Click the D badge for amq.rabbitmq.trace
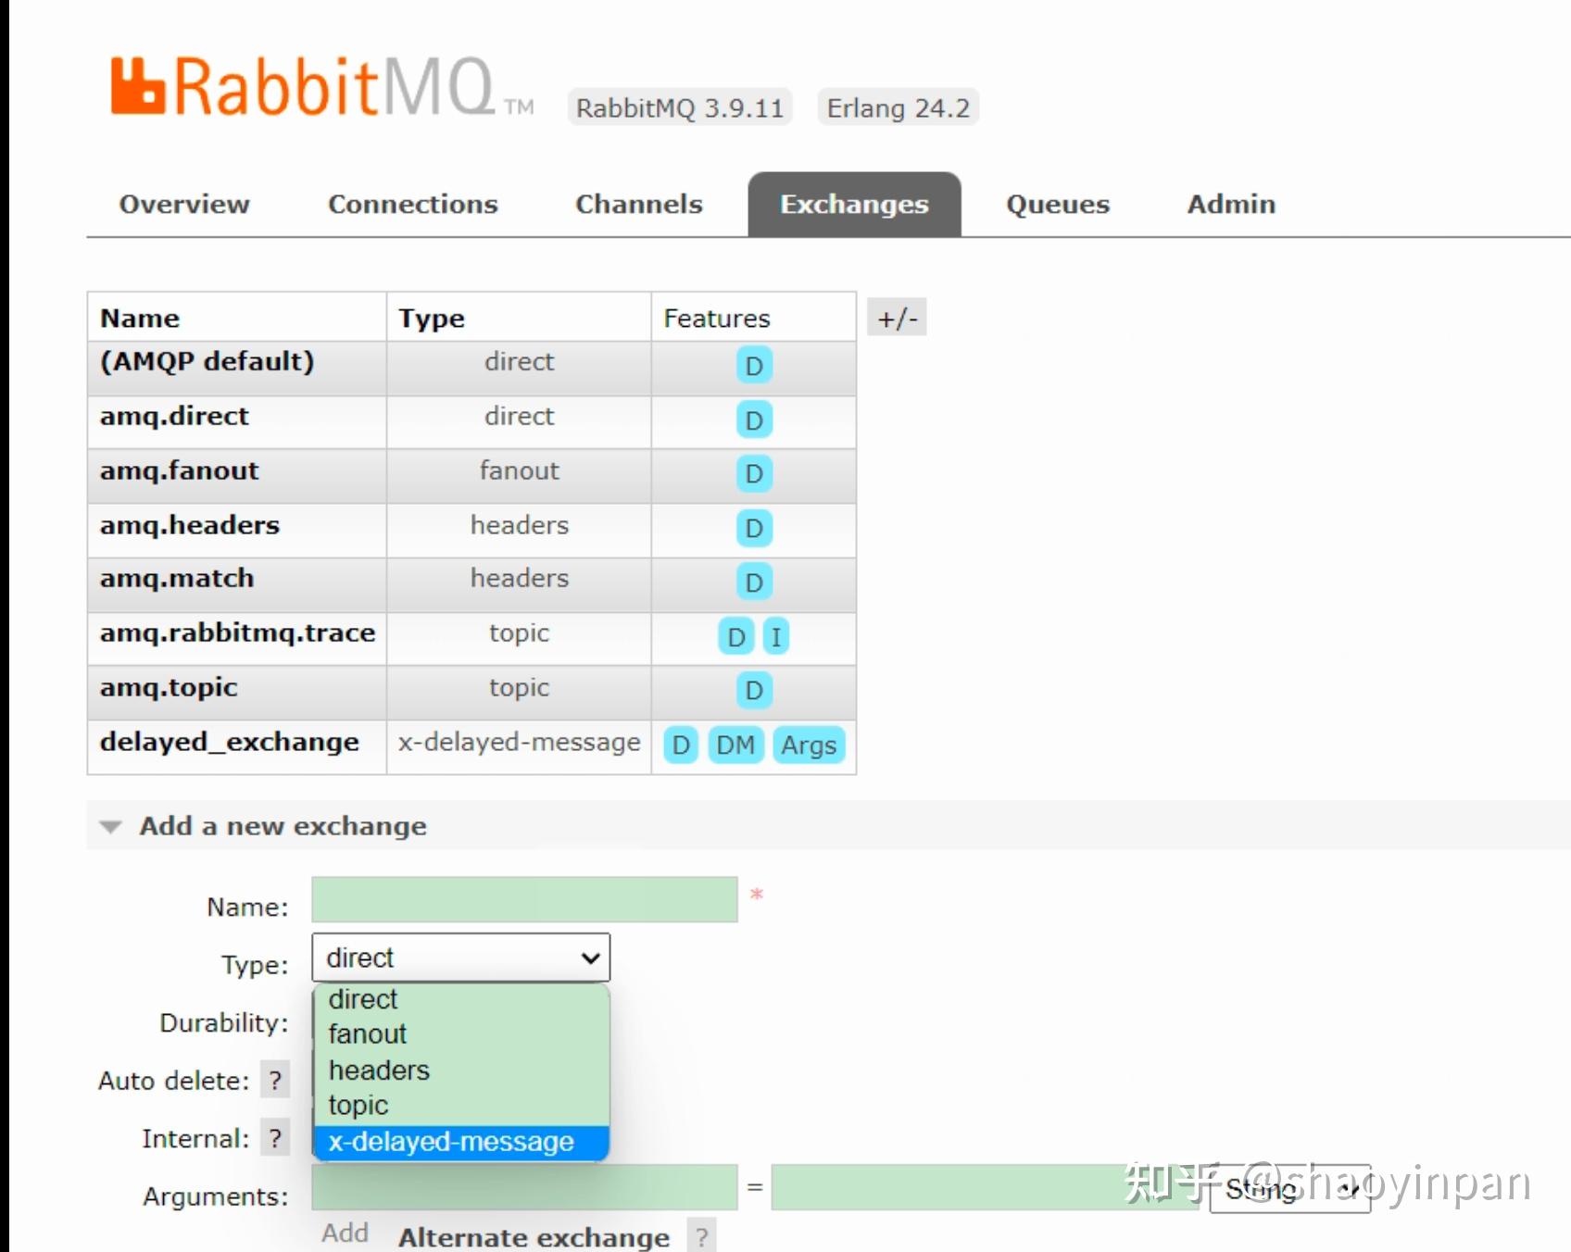The height and width of the screenshot is (1252, 1571). click(x=736, y=637)
